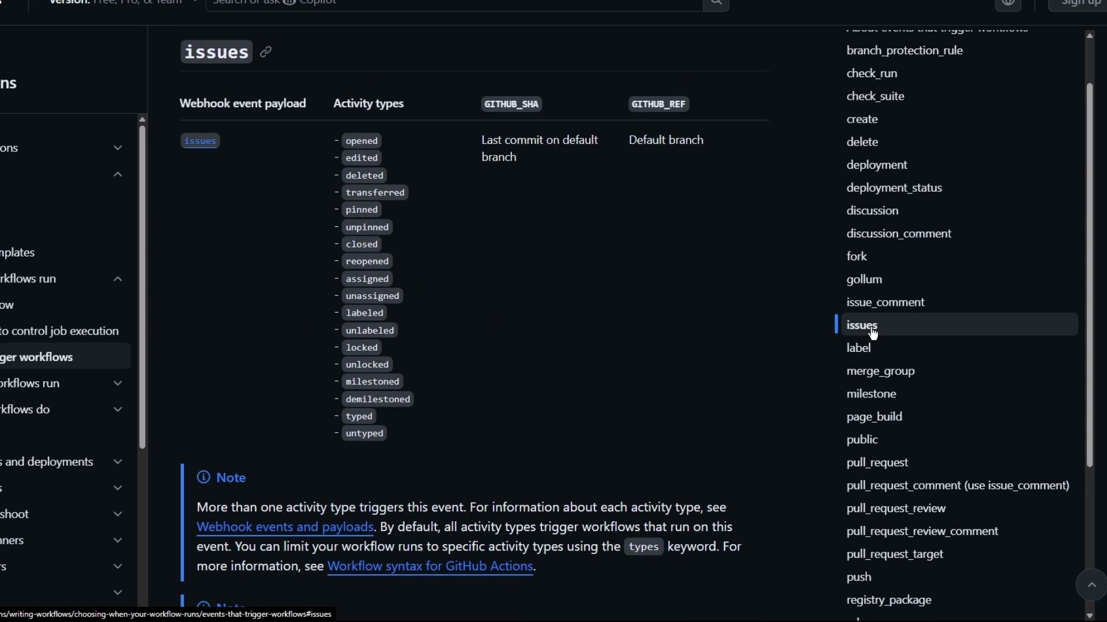Click the GITHUB_SHA column header
The height and width of the screenshot is (622, 1107).
511,104
